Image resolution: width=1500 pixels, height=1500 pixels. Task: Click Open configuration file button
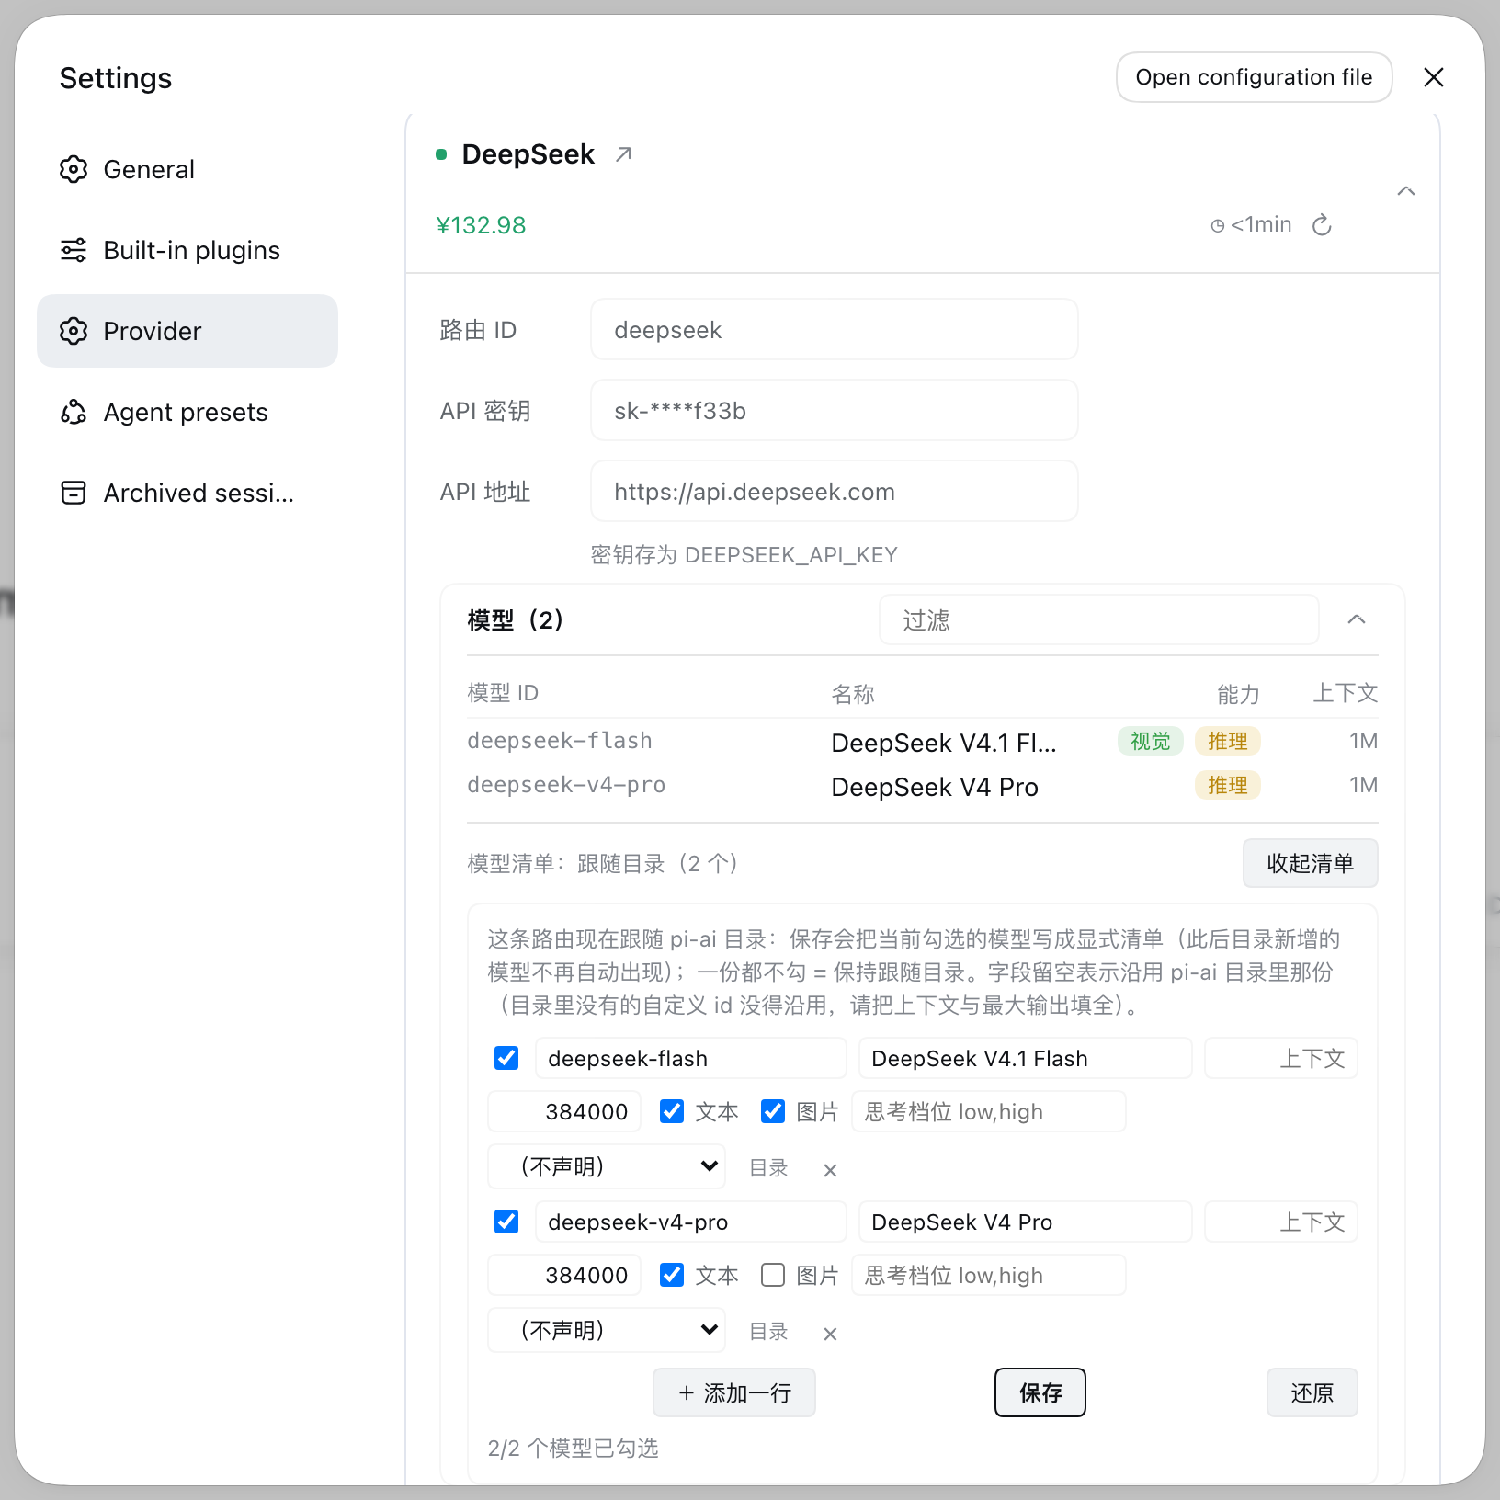pyautogui.click(x=1254, y=77)
